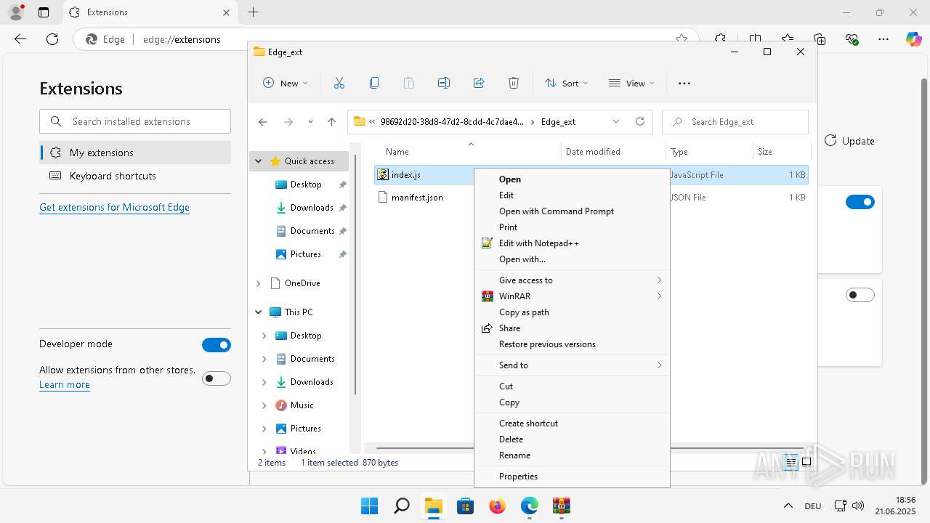
Task: Click the Rename icon in Explorer toolbar
Action: tap(444, 83)
